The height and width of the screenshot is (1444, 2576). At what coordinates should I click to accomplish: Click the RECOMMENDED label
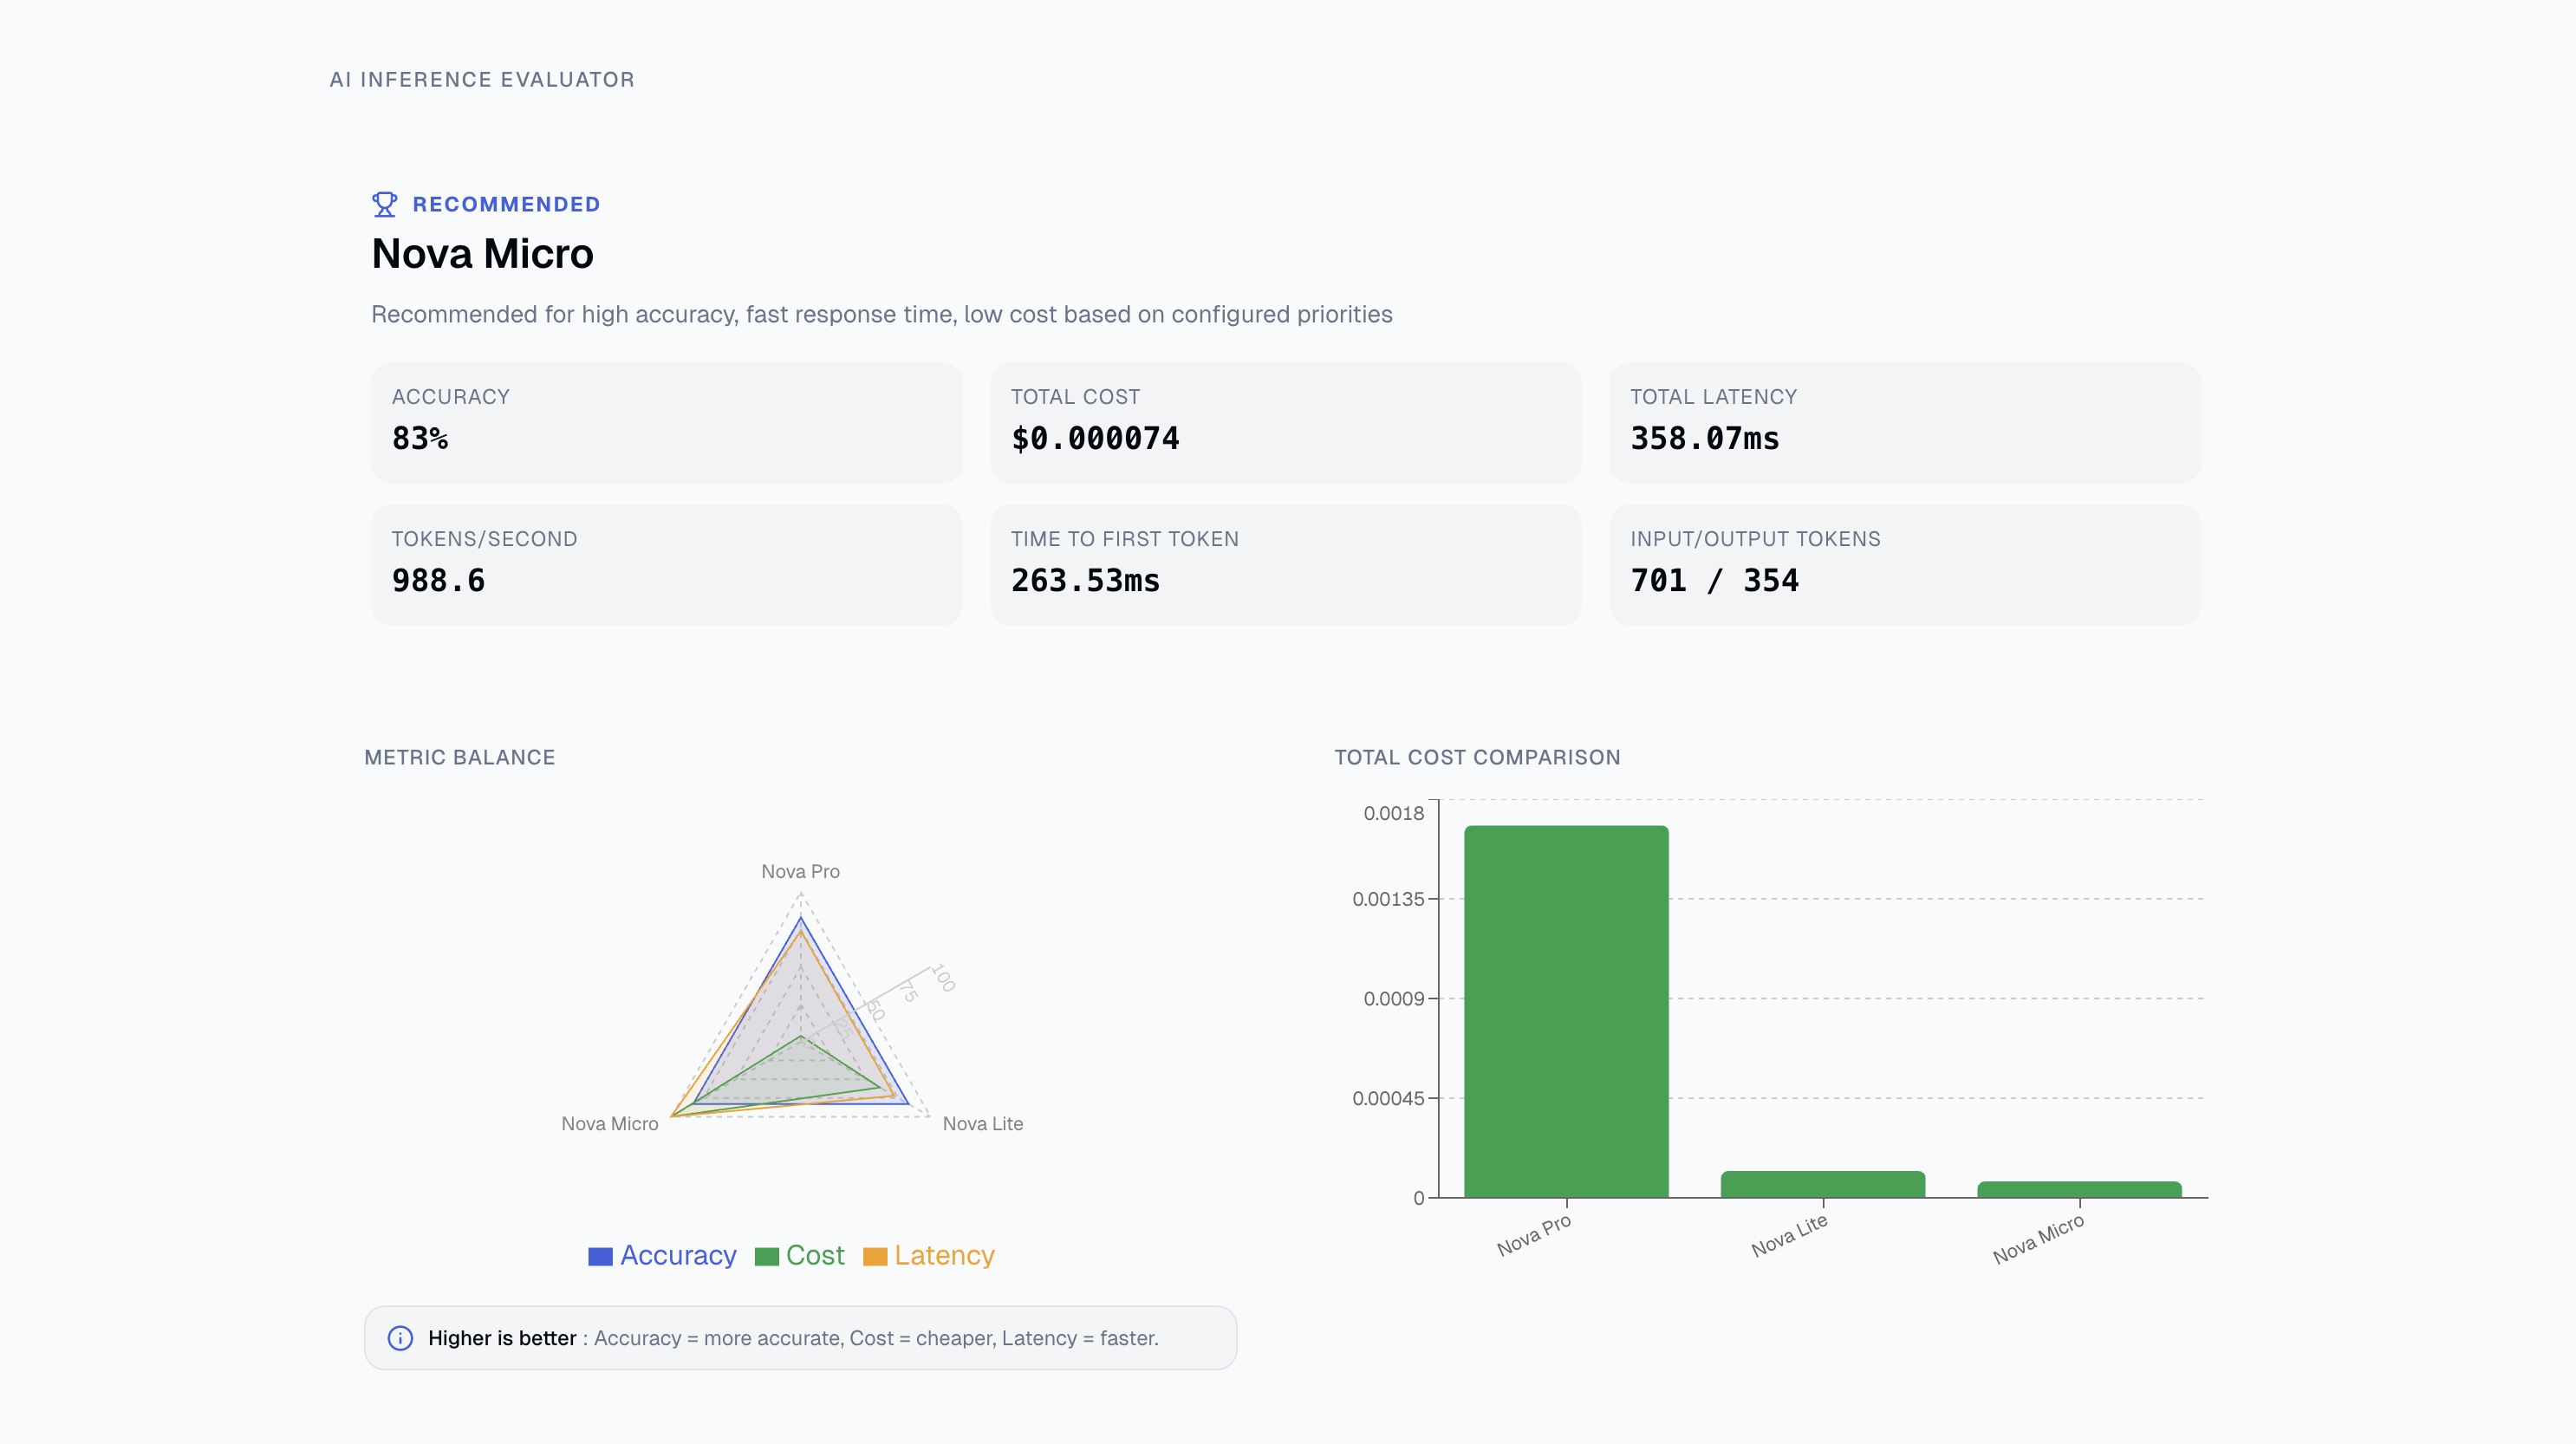click(x=507, y=204)
